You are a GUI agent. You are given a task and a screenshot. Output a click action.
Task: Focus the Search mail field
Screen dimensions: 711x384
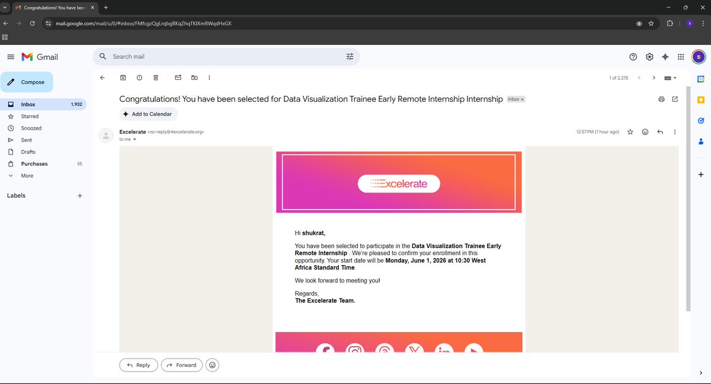click(x=225, y=57)
